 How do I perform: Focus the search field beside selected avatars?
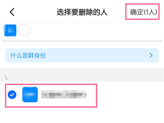point(93,31)
